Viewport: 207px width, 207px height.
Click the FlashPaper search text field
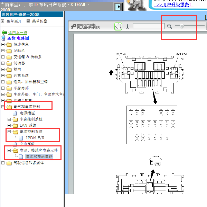click(149, 26)
